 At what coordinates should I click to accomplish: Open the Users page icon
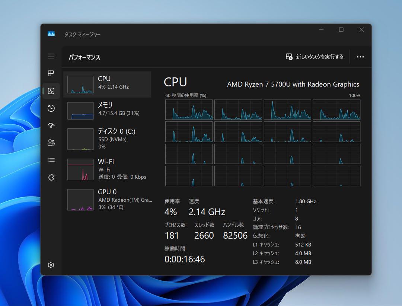tap(51, 143)
